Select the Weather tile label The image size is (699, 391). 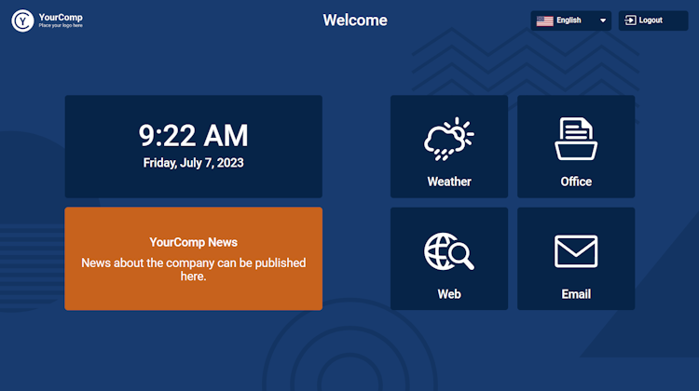tap(449, 182)
